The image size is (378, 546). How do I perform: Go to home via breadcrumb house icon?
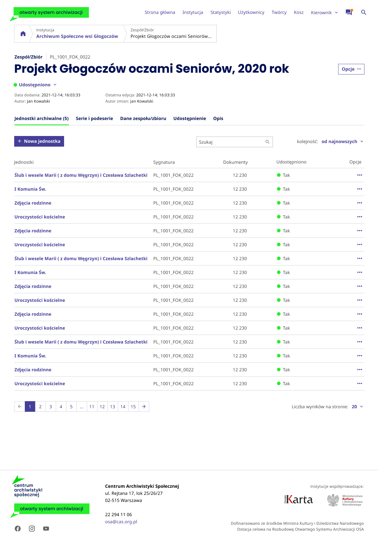point(23,34)
